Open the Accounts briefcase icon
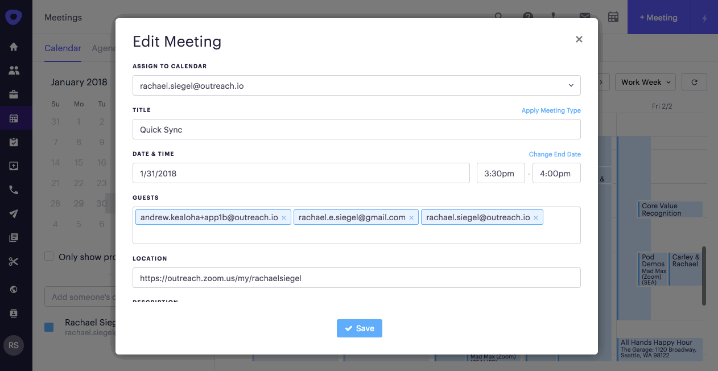 [x=14, y=94]
